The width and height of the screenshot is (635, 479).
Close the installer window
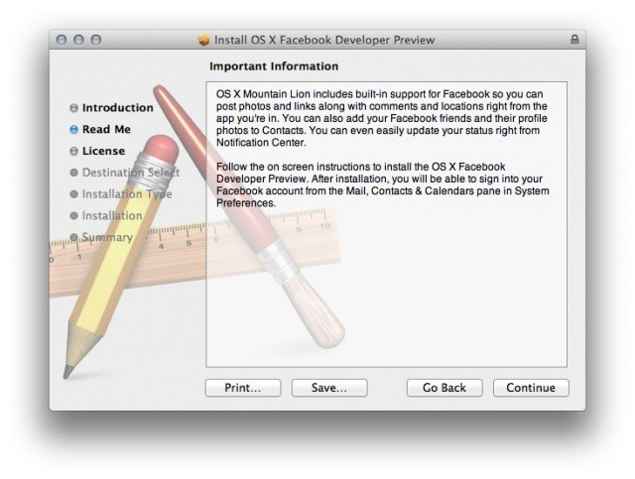coord(62,40)
